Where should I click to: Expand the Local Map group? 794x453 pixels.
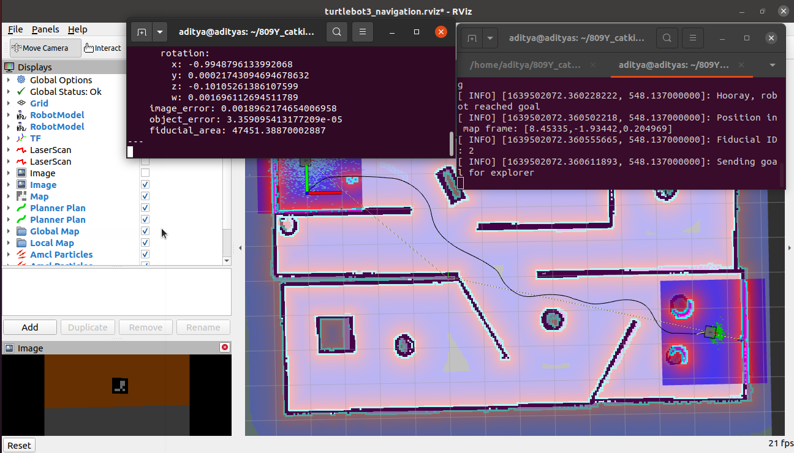pyautogui.click(x=8, y=243)
